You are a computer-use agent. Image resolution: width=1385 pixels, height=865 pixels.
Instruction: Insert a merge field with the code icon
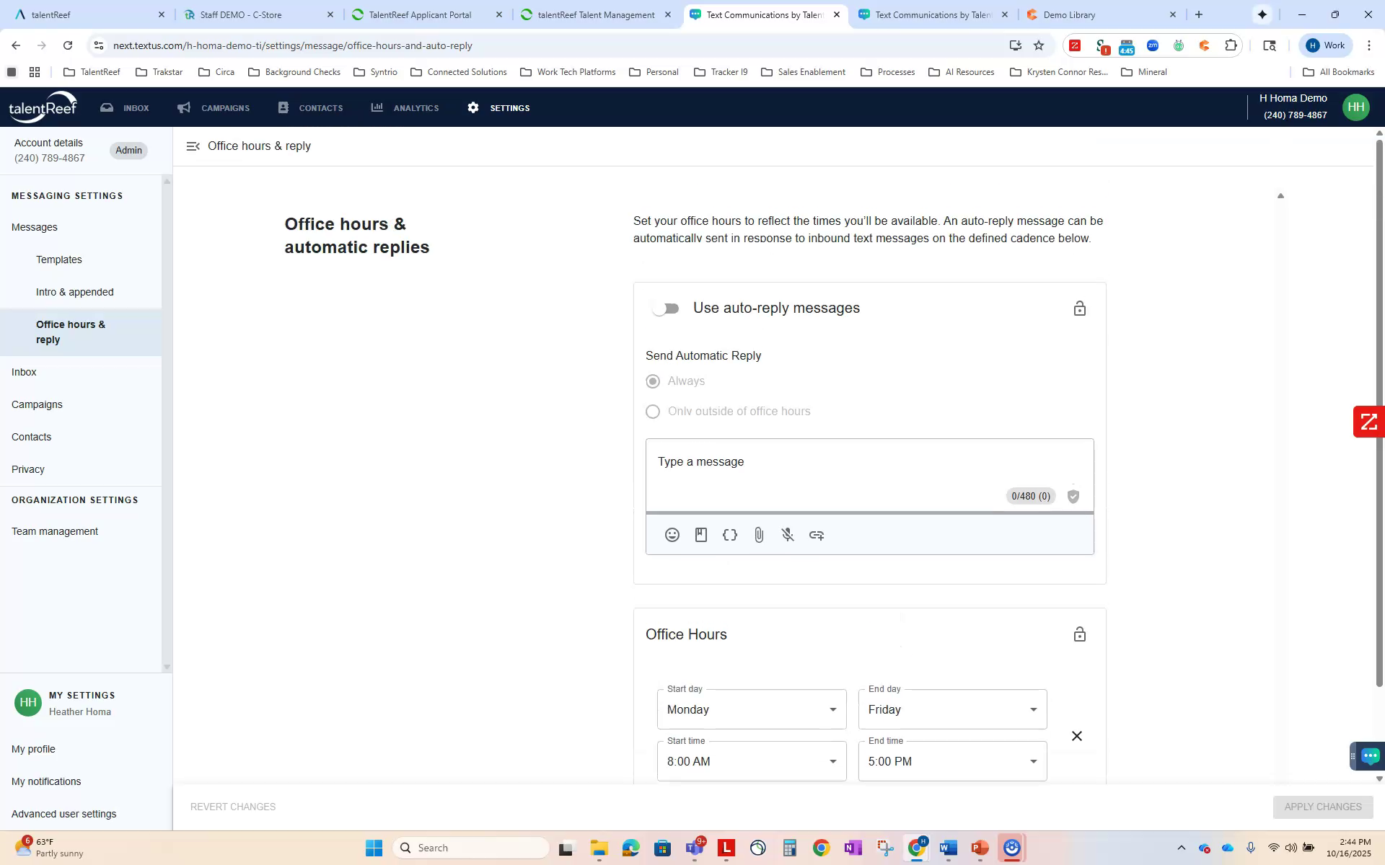[729, 534]
